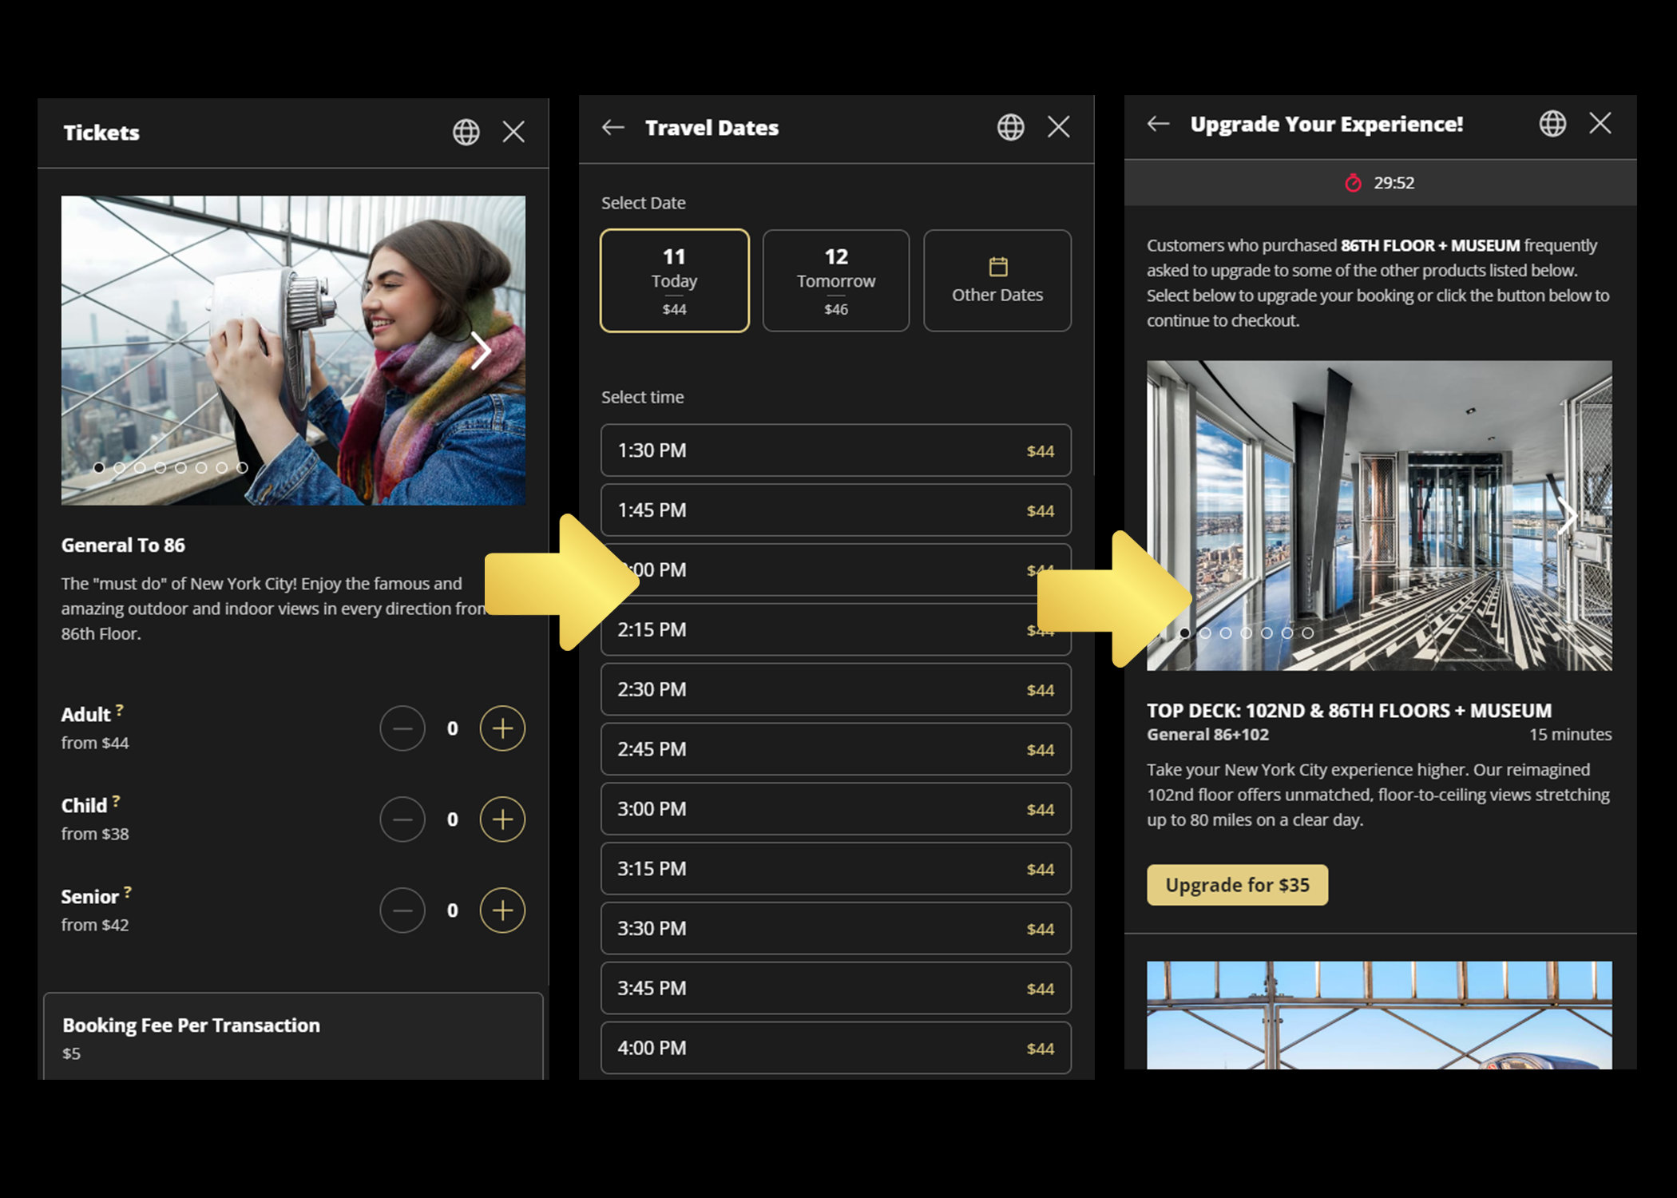Click the globe/language icon on Tickets screen
The width and height of the screenshot is (1677, 1198).
coord(466,127)
